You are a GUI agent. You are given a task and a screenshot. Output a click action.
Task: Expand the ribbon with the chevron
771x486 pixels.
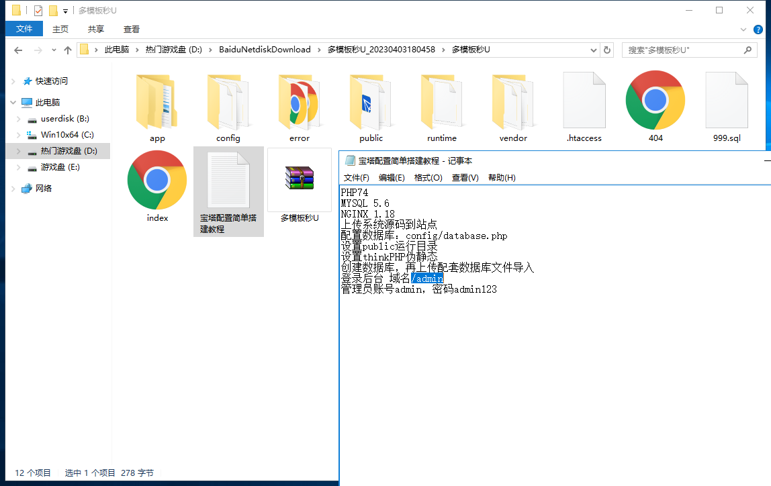pos(743,30)
